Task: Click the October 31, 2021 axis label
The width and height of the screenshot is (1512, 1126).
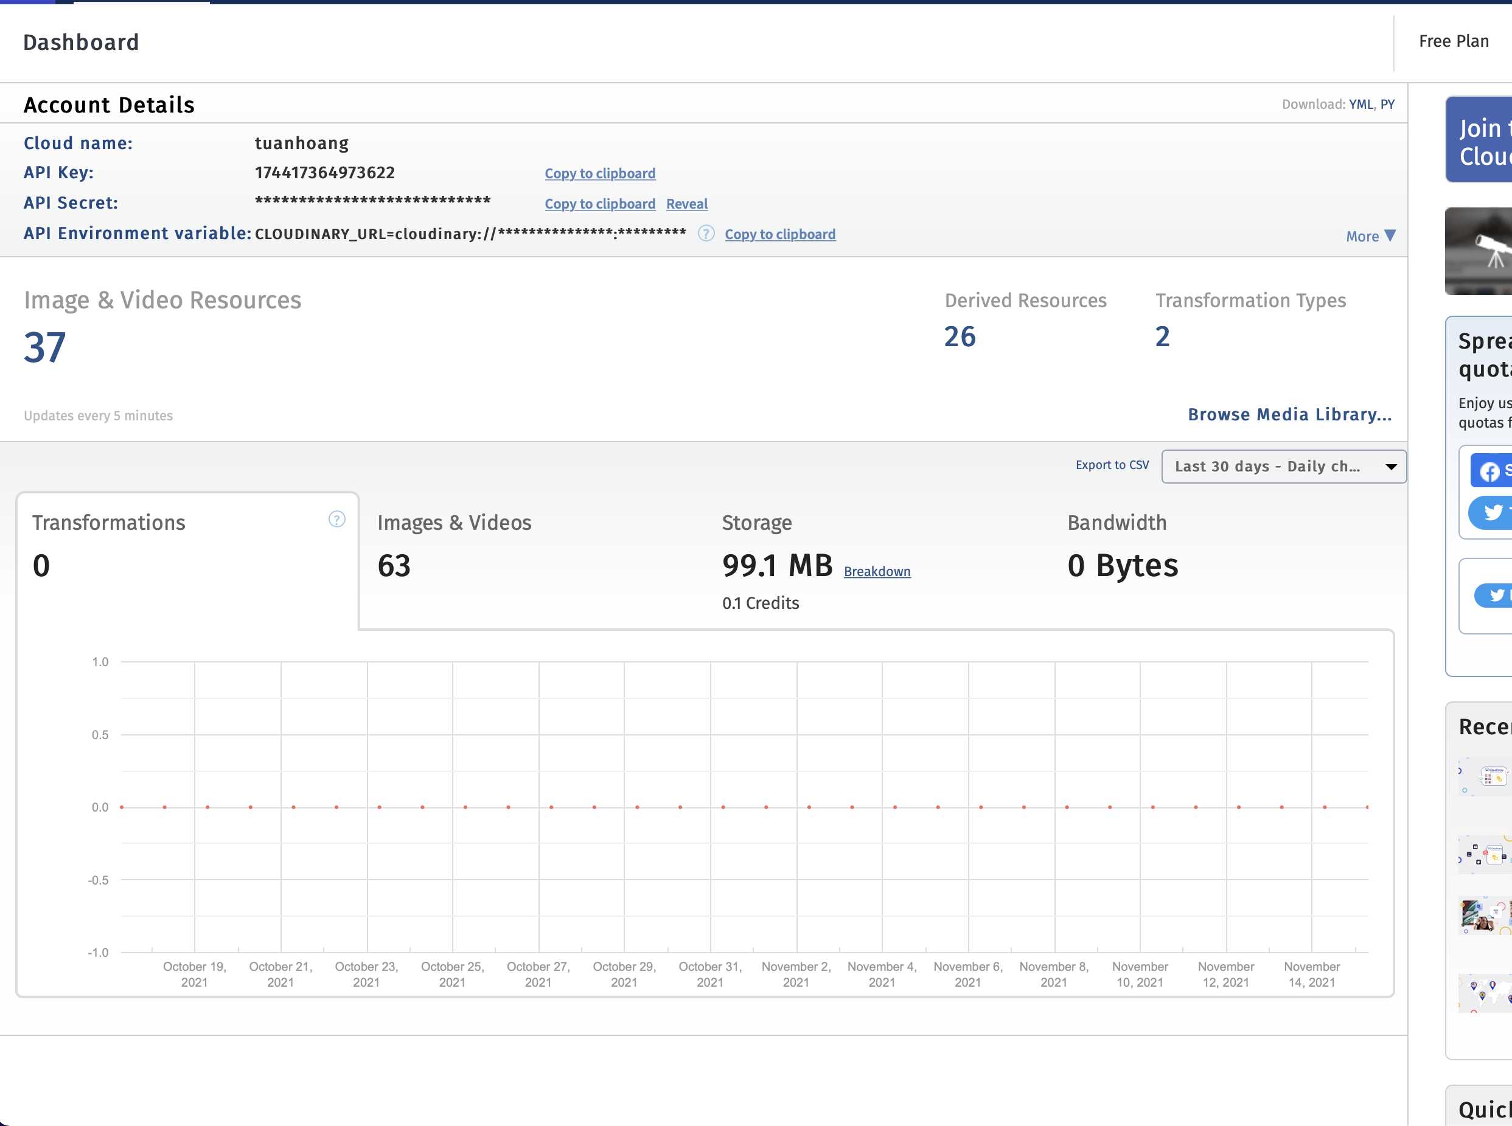Action: click(709, 975)
